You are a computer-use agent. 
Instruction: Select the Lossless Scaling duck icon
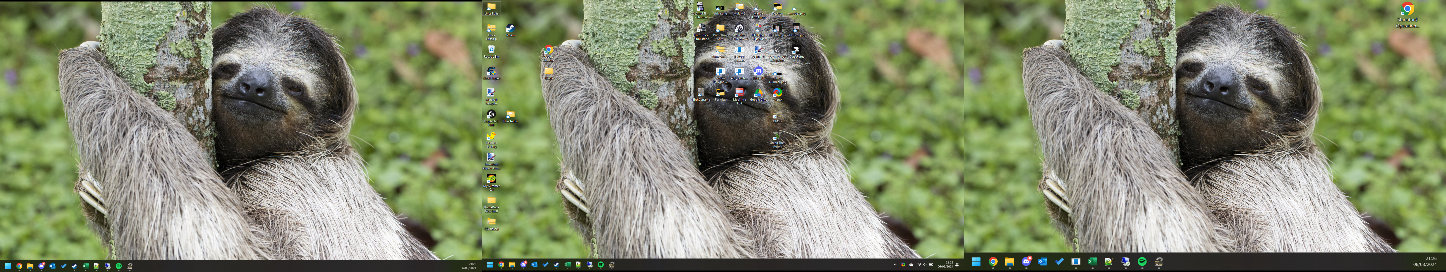tap(491, 137)
